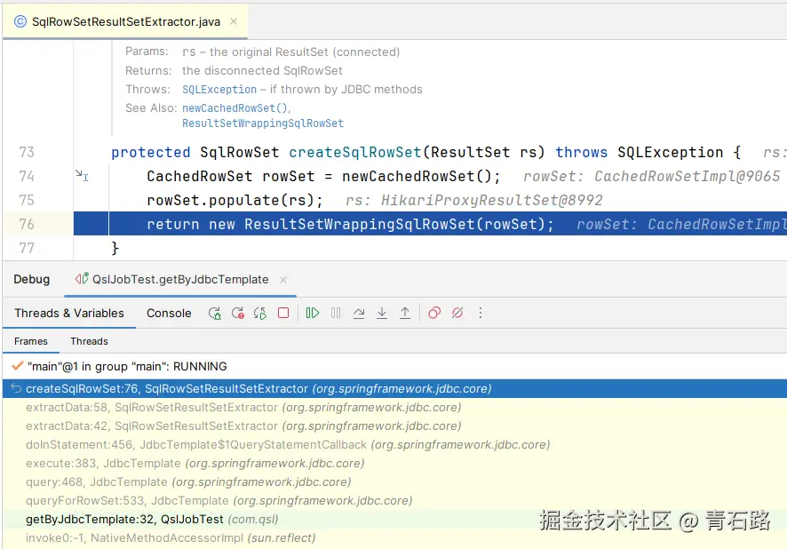The image size is (787, 549).
Task: Click the drop frame arrow icon
Action: 16,388
